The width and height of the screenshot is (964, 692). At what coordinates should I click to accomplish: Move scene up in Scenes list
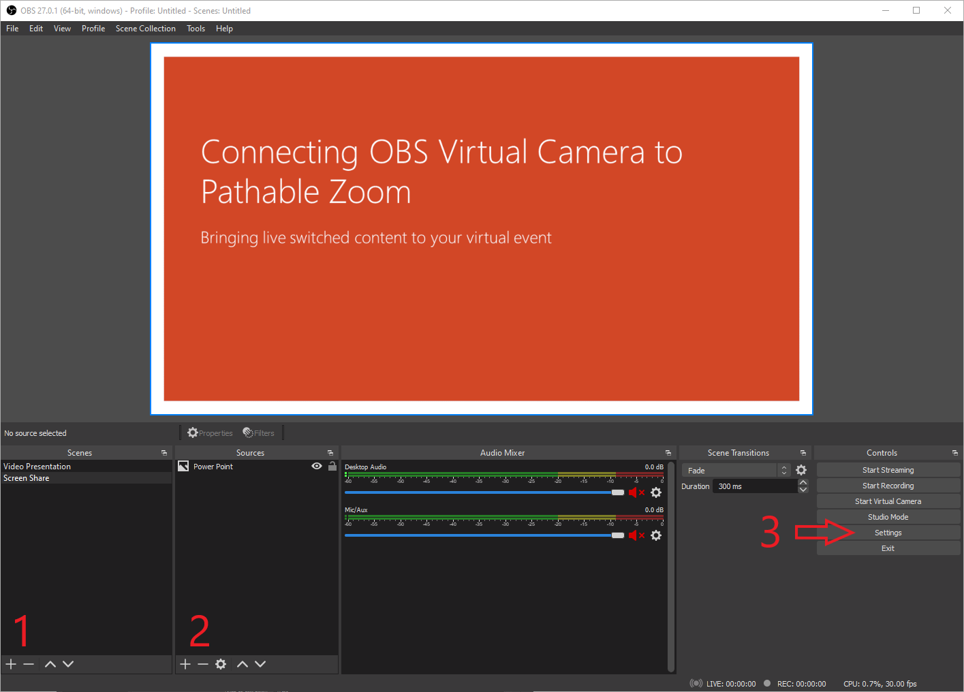[50, 664]
